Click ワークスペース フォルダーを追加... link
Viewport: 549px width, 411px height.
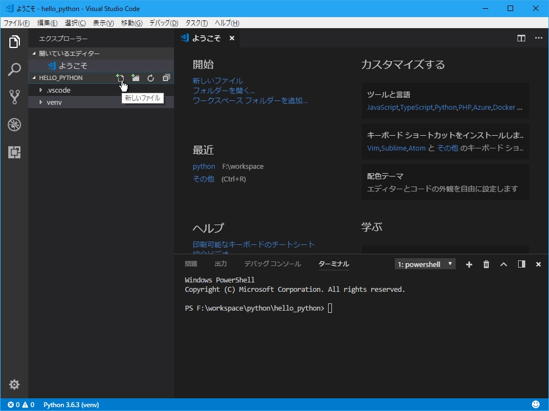pos(250,101)
